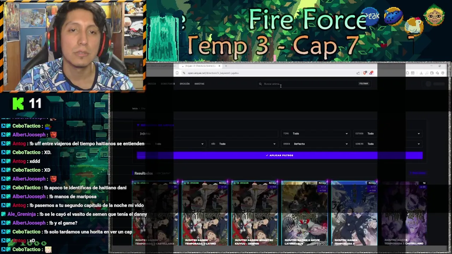Expand the Todo dropdown left of AÑO

(171, 144)
